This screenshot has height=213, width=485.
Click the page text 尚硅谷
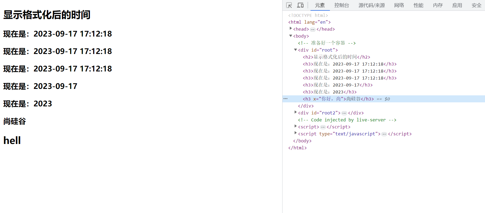point(15,121)
